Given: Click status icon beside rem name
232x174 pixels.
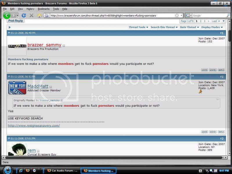Looking at the screenshot, I should [x=38, y=151].
